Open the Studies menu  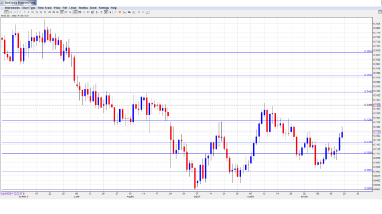83,8
